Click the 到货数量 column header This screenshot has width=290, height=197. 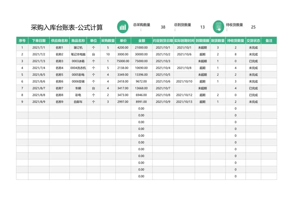click(218, 41)
